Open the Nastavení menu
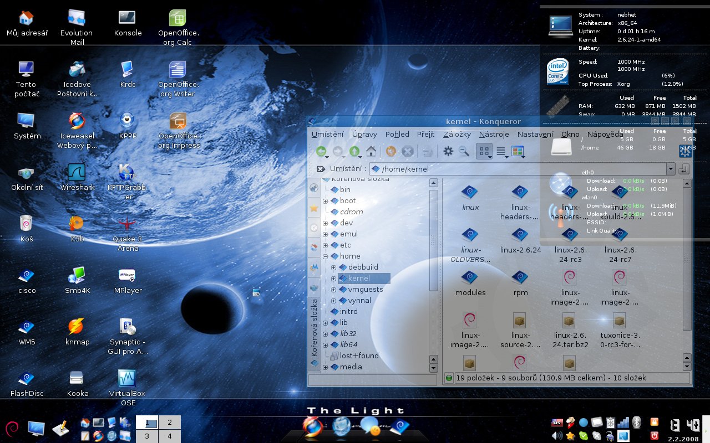 (535, 134)
